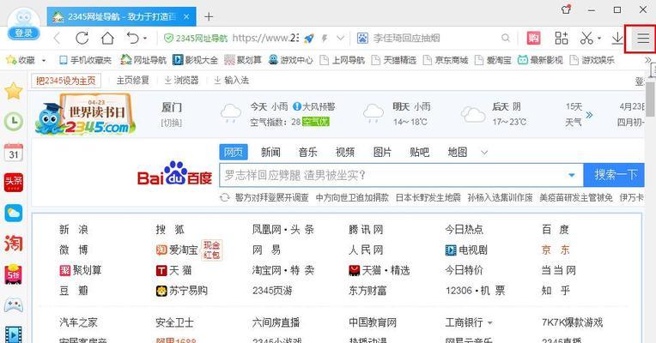This screenshot has width=656, height=343.
Task: Click 把2345设为主页 button
Action: click(x=66, y=81)
